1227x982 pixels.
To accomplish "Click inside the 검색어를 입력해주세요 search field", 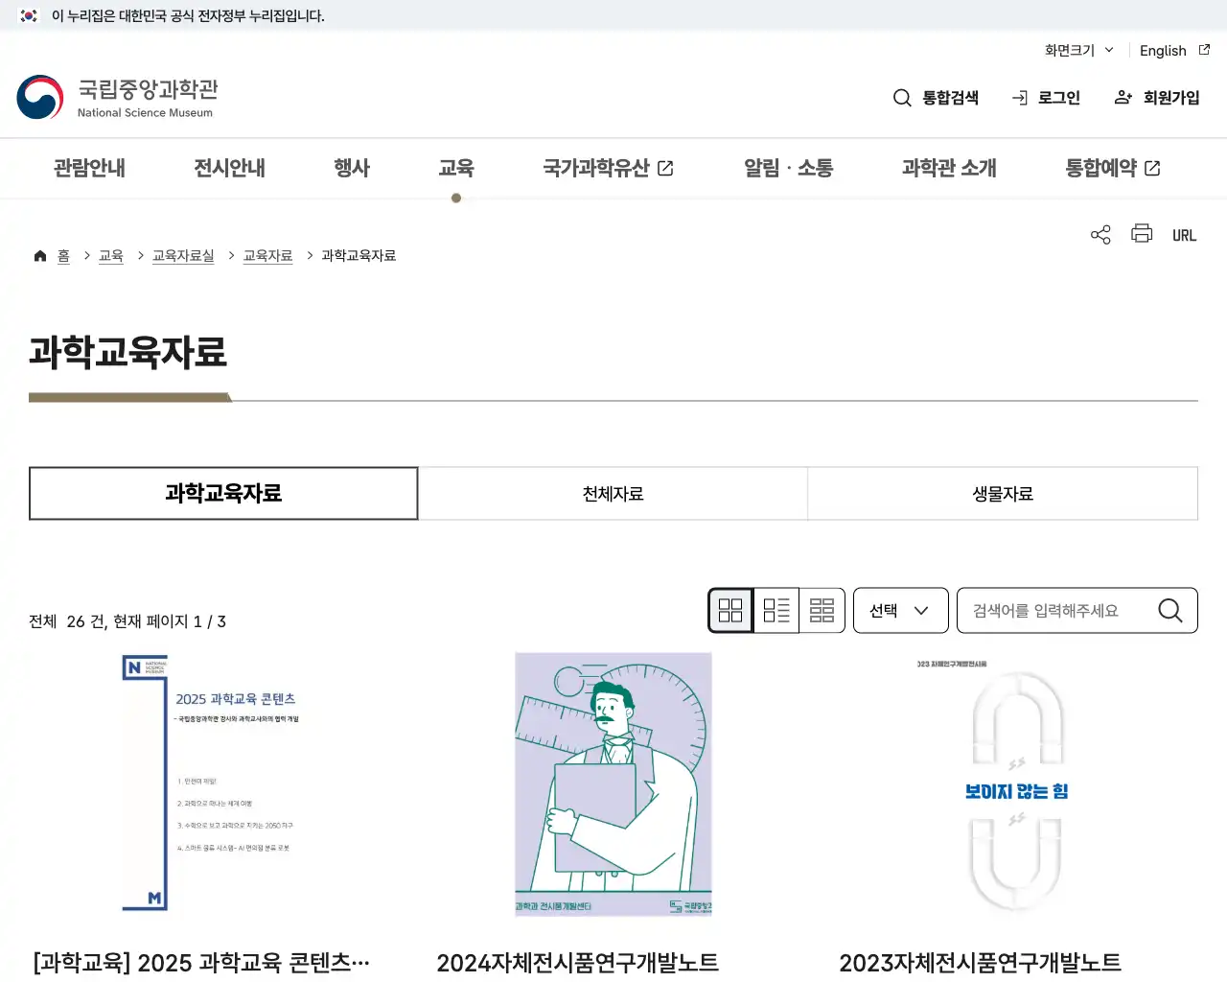I will point(1054,610).
